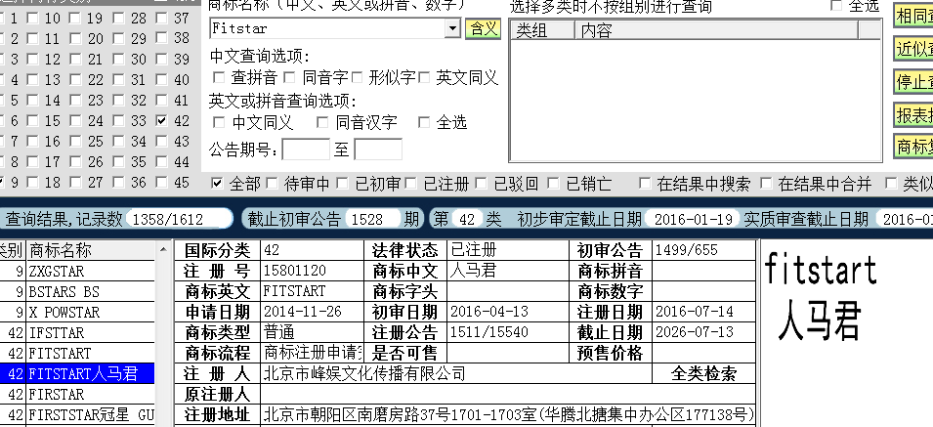
Task: Tick class 45 checkbox
Action: pyautogui.click(x=162, y=182)
